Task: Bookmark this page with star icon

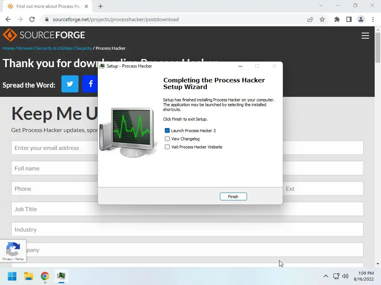Action: click(322, 19)
